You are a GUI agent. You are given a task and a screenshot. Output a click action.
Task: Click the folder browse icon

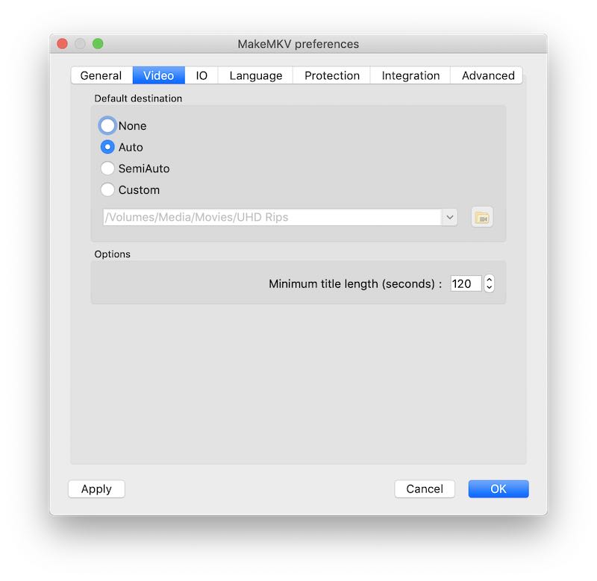pos(482,218)
